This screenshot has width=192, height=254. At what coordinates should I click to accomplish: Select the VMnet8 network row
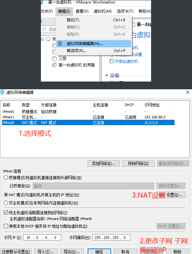pos(88,123)
